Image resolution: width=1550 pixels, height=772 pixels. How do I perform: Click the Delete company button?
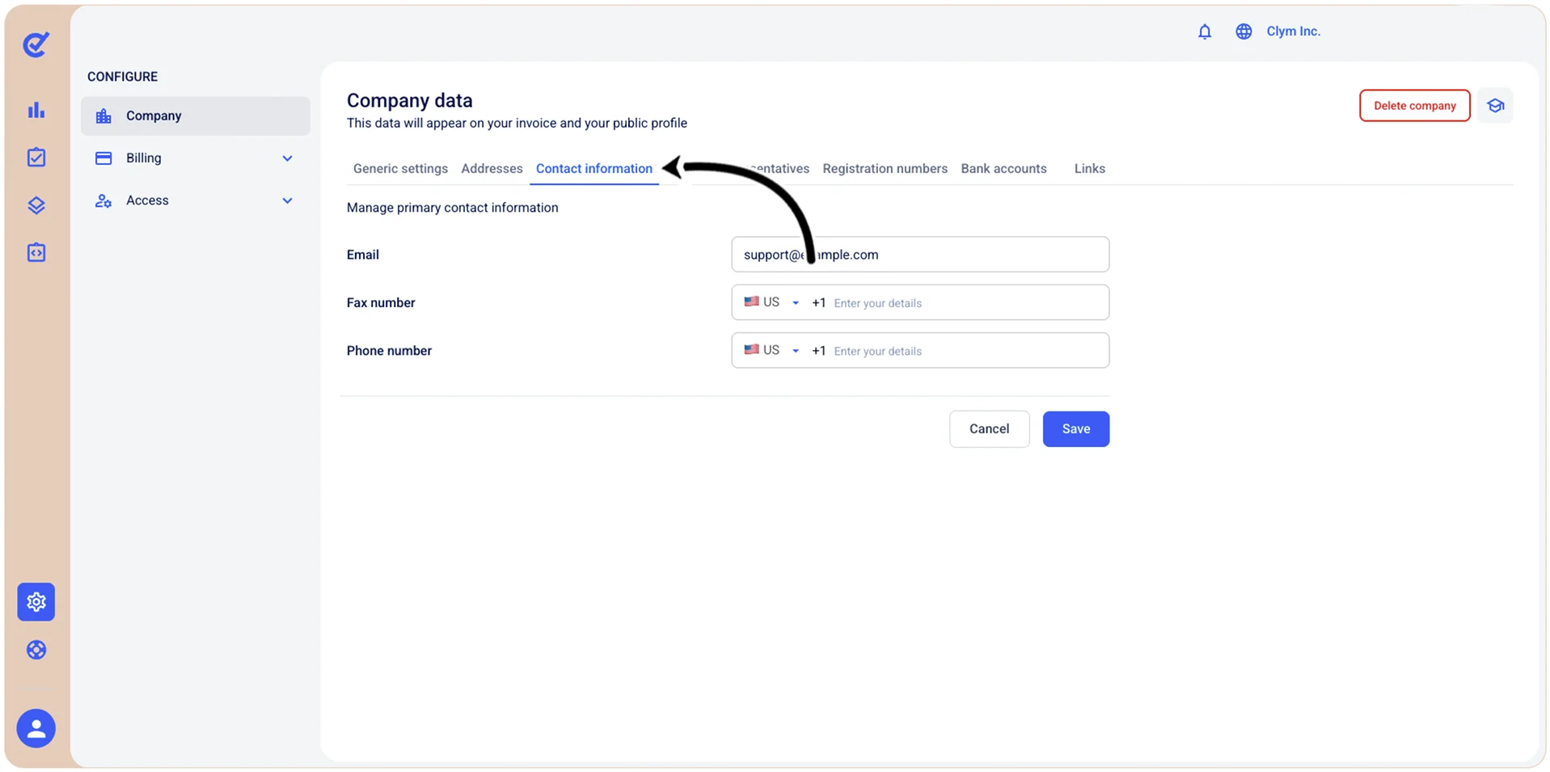point(1414,106)
